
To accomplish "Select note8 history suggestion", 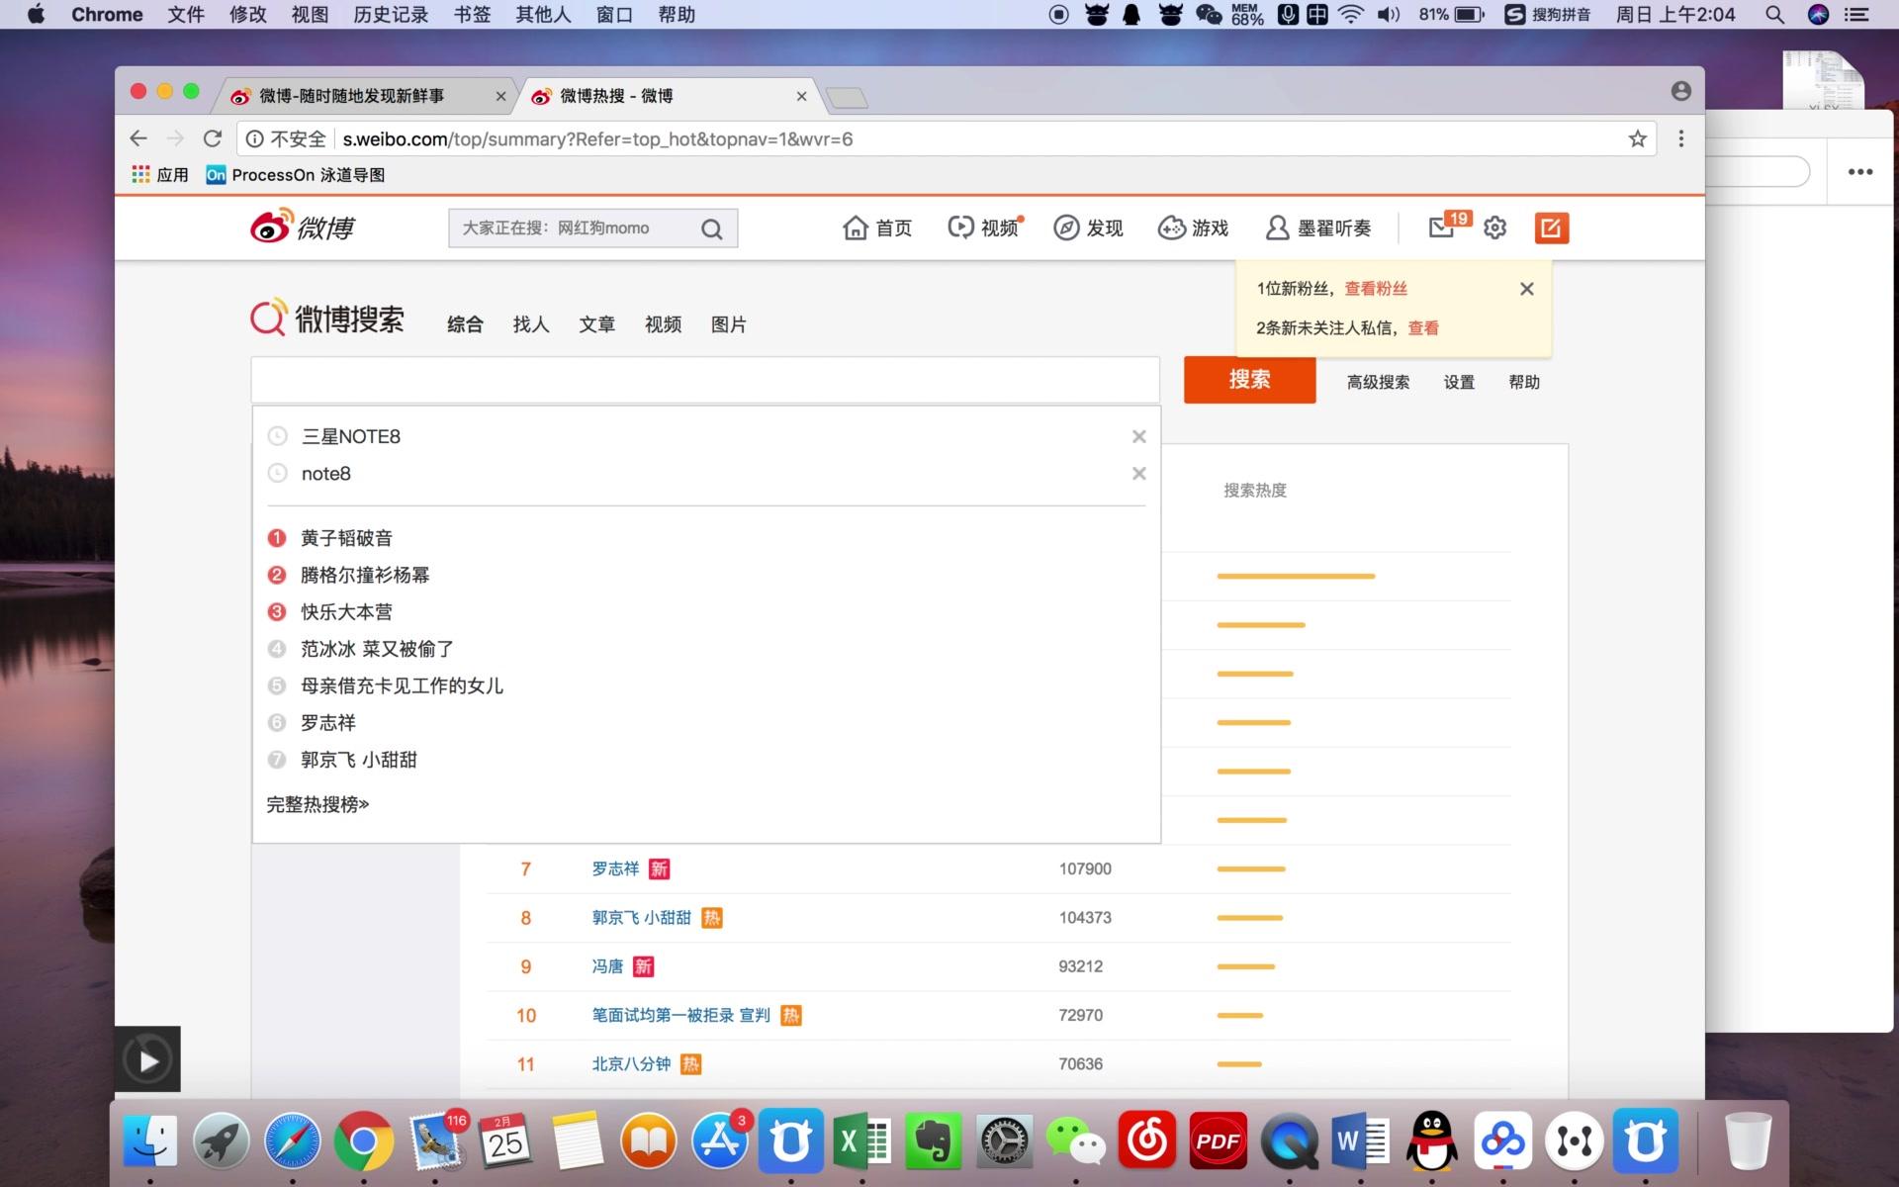I will pyautogui.click(x=326, y=474).
